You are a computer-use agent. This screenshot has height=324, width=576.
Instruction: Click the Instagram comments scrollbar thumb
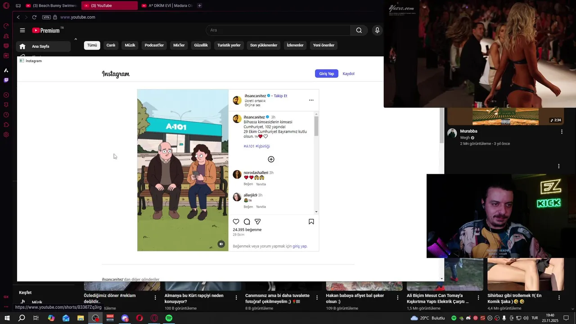point(316,126)
